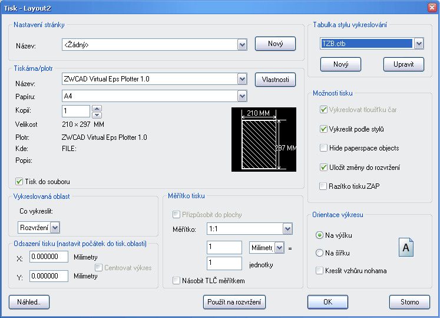This screenshot has width=440, height=318.
Task: Check 'Hide paperspace objects' box
Action: tap(323, 148)
